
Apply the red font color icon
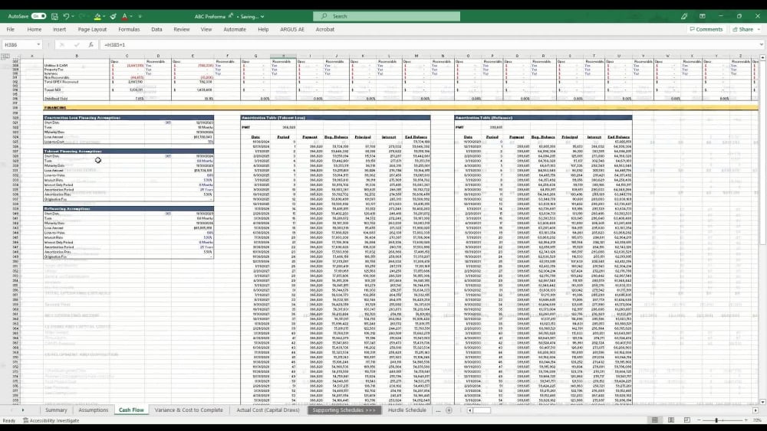[124, 16]
